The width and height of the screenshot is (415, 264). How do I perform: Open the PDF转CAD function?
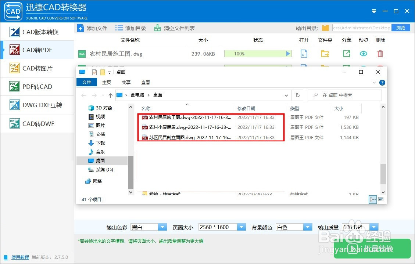point(37,87)
